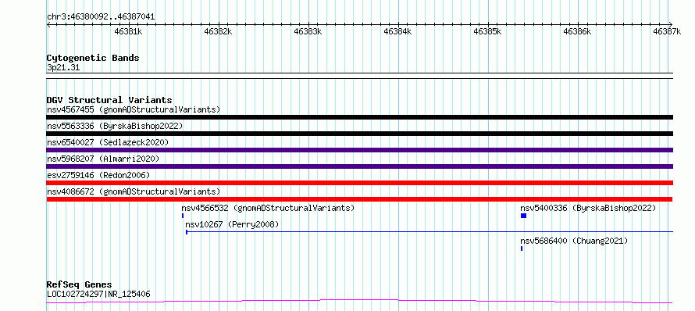Select variant label nsv5400336 (ByrskaBishop2022)

[588, 208]
